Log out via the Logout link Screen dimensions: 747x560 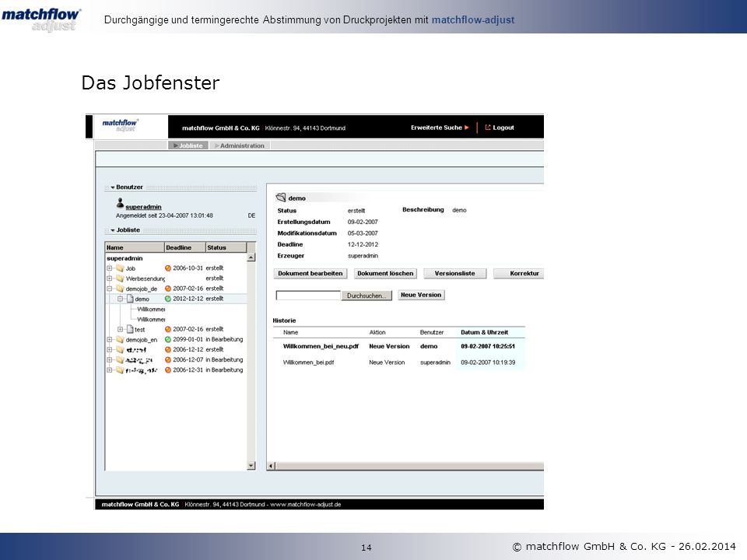(x=503, y=128)
